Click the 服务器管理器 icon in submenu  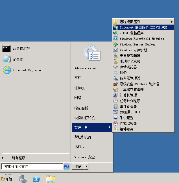click(115, 78)
